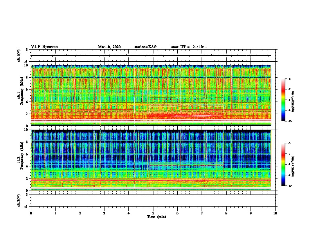Click the ch.1 spectrogram image
The width and height of the screenshot is (310, 239).
[x=151, y=95]
